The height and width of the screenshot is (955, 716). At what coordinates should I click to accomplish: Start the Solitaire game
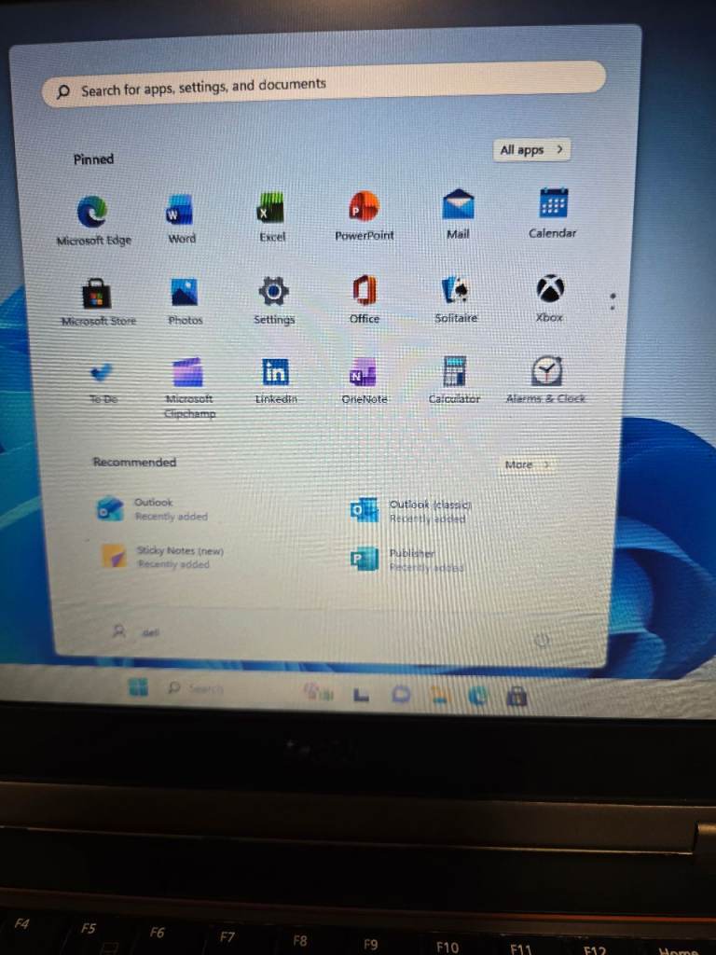click(455, 298)
